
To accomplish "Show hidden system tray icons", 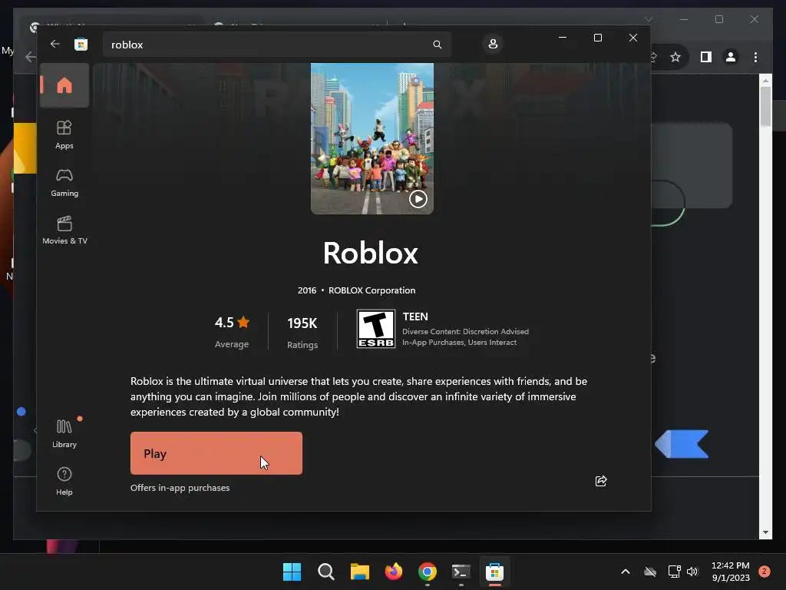I will click(625, 572).
